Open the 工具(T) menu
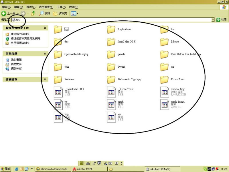229x172 pixels. click(x=61, y=7)
